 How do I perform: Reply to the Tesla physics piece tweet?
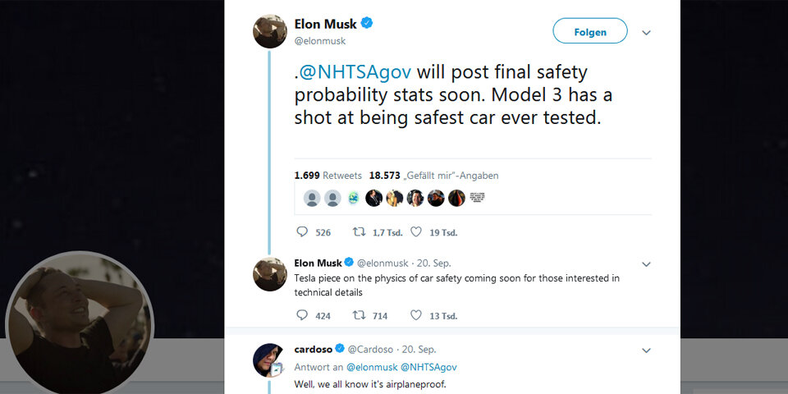[x=302, y=315]
